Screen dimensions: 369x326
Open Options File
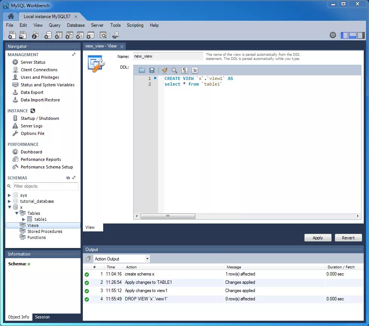coord(32,133)
